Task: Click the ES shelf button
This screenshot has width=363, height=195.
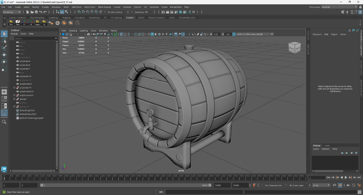Action: coord(44,23)
